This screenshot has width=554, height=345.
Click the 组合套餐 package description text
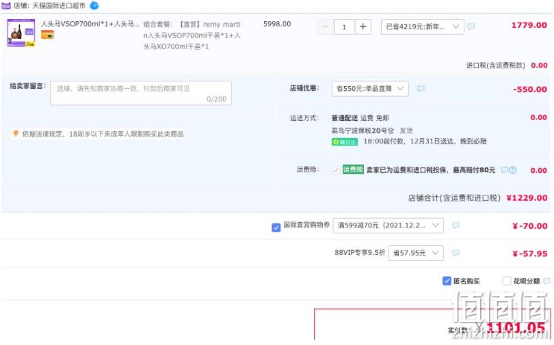point(192,36)
